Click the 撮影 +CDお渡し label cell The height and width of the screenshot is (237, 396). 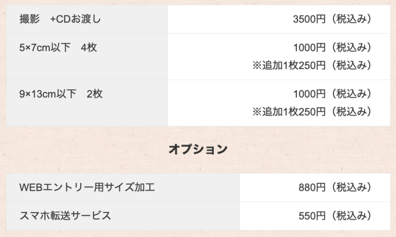coord(87,19)
